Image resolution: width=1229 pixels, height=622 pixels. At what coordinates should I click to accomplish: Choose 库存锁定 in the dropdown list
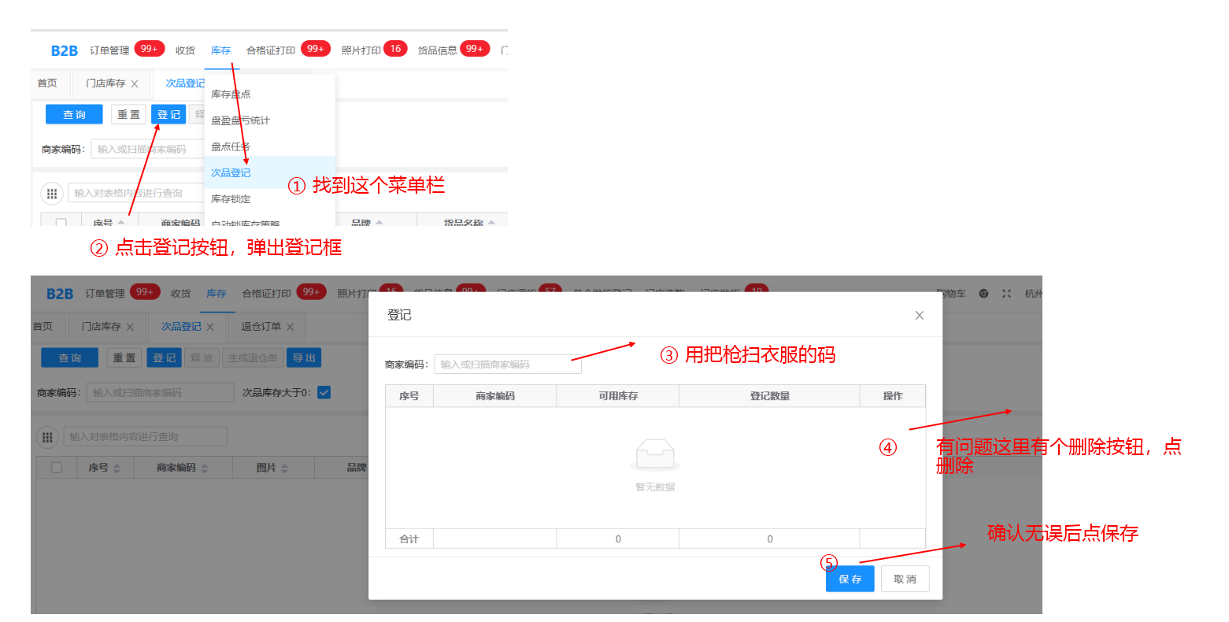tap(231, 199)
